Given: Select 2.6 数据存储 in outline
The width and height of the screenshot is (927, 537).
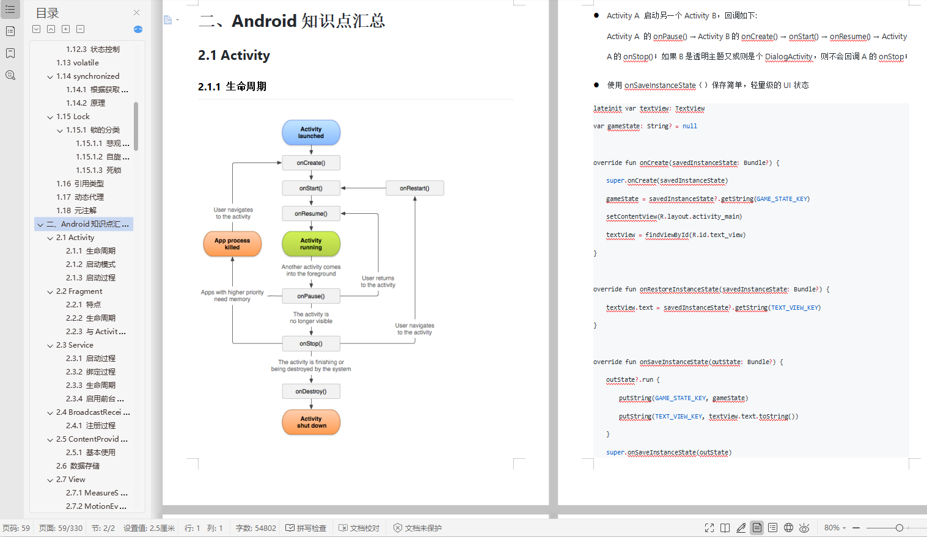Looking at the screenshot, I should tap(78, 466).
